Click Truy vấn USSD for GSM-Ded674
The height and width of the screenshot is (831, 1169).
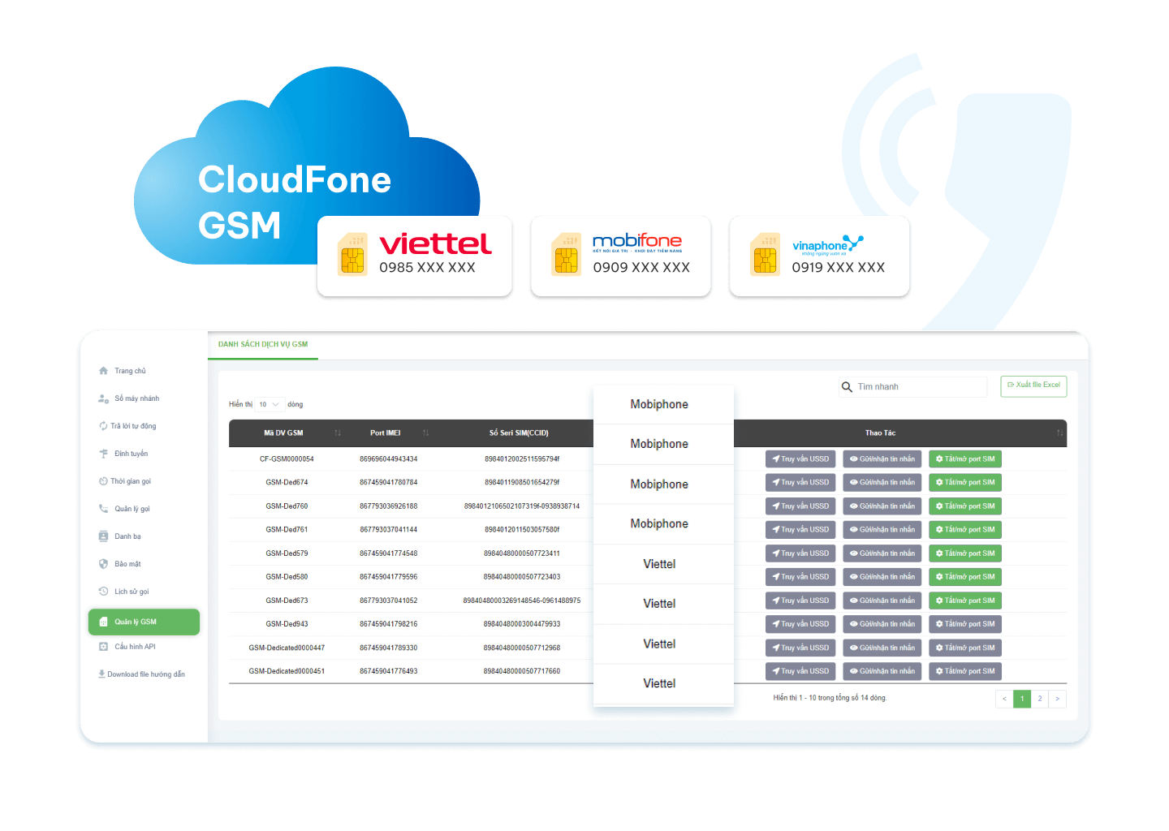pos(800,483)
